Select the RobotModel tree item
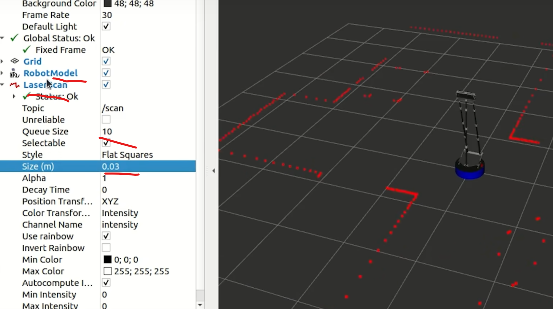The image size is (553, 309). [51, 73]
